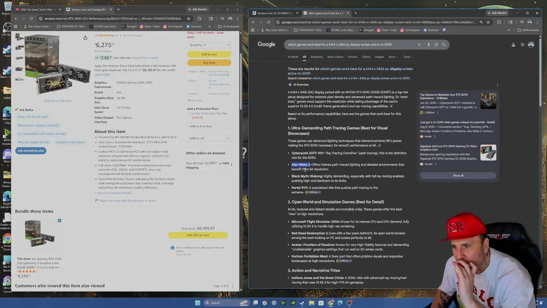Click the Google search input field
The image size is (547, 308).
coord(350,44)
